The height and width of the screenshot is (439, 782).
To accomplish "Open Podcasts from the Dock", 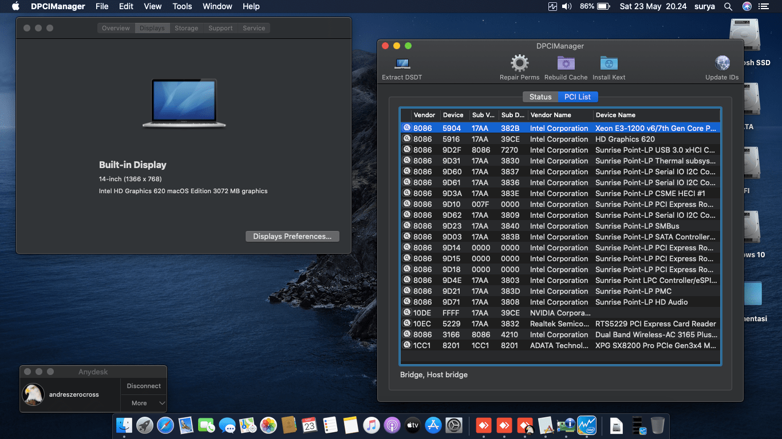I will pyautogui.click(x=392, y=425).
